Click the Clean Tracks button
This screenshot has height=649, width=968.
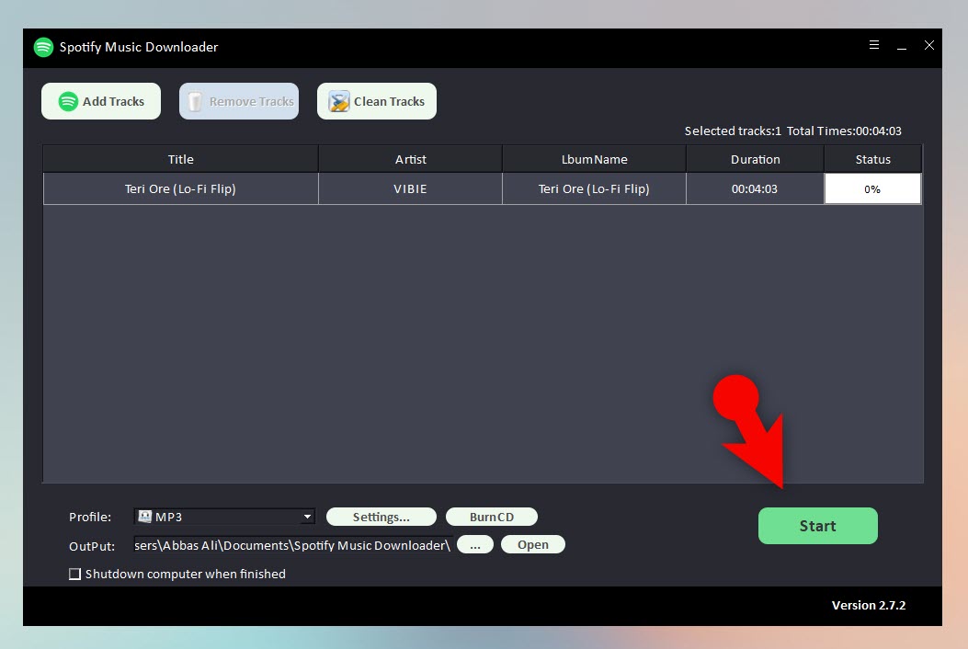(x=377, y=101)
